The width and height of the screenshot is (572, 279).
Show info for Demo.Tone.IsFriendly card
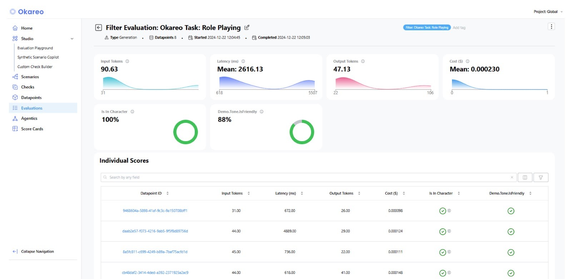[x=262, y=112]
